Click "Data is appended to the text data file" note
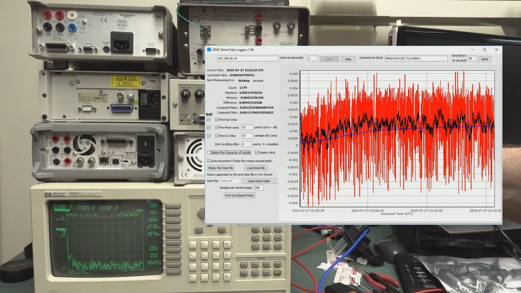521x293 pixels. pos(240,175)
